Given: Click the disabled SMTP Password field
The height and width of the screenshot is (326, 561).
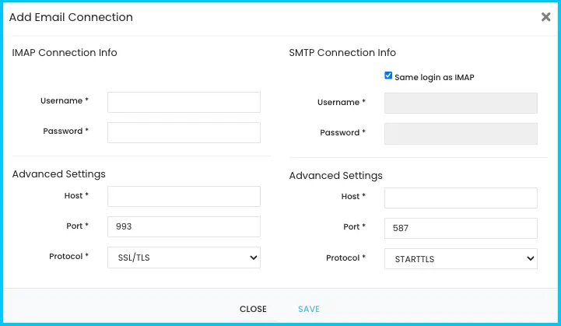Looking at the screenshot, I should [461, 134].
